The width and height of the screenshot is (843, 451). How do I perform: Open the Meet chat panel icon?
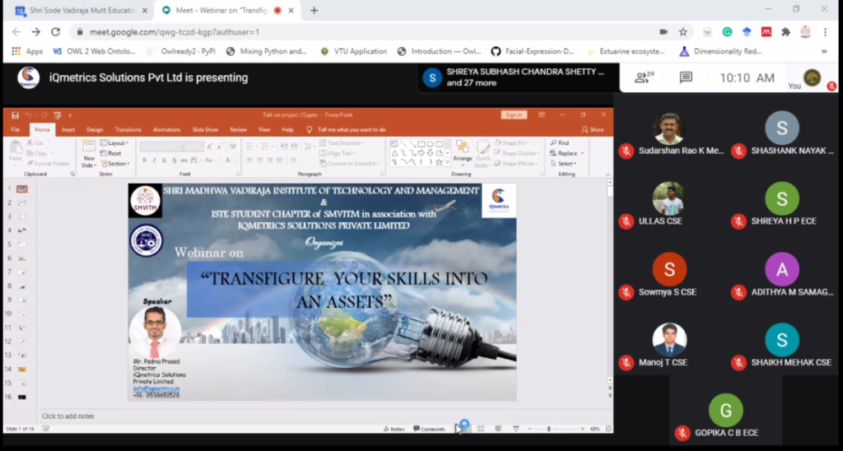click(x=686, y=78)
